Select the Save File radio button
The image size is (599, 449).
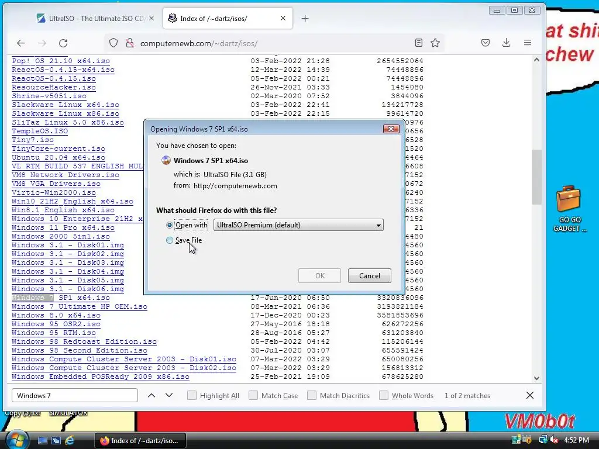point(170,240)
